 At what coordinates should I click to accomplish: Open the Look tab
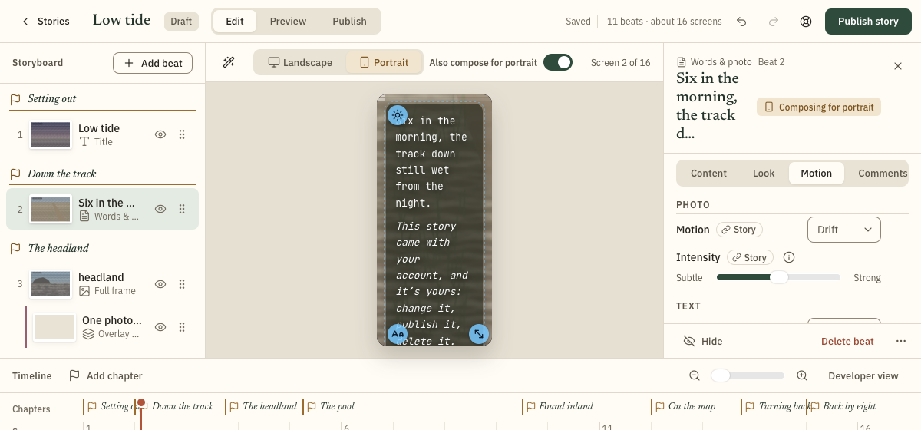[764, 174]
